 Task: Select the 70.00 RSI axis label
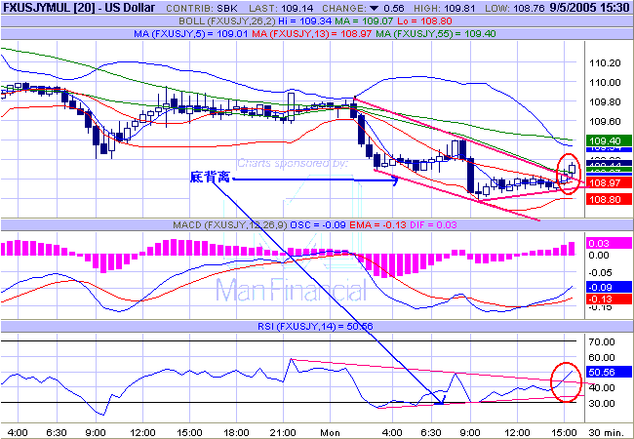[x=602, y=342]
